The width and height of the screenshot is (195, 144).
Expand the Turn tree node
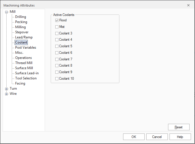click(x=7, y=89)
